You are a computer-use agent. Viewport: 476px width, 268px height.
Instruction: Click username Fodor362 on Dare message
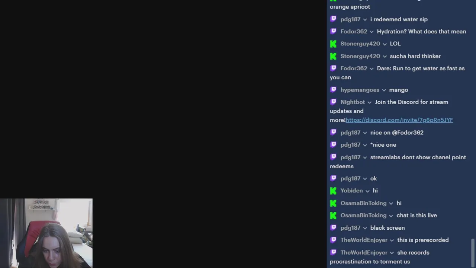[x=354, y=68]
